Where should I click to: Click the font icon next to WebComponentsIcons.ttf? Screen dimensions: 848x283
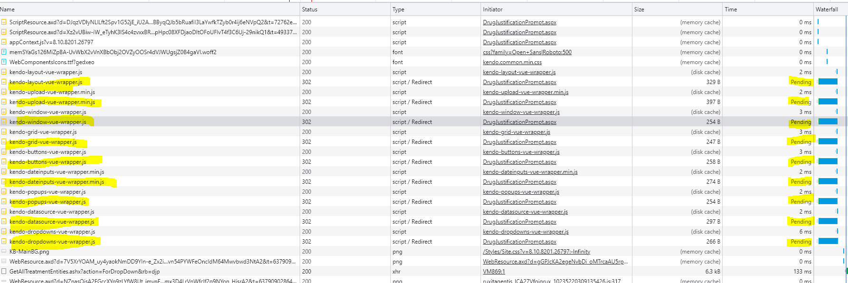[x=4, y=62]
